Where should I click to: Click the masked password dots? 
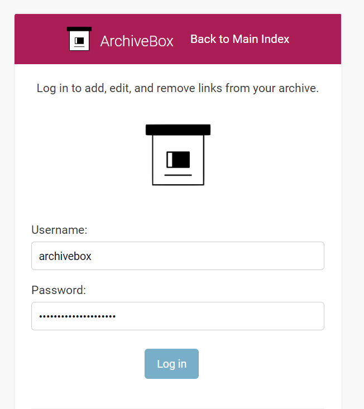click(77, 317)
